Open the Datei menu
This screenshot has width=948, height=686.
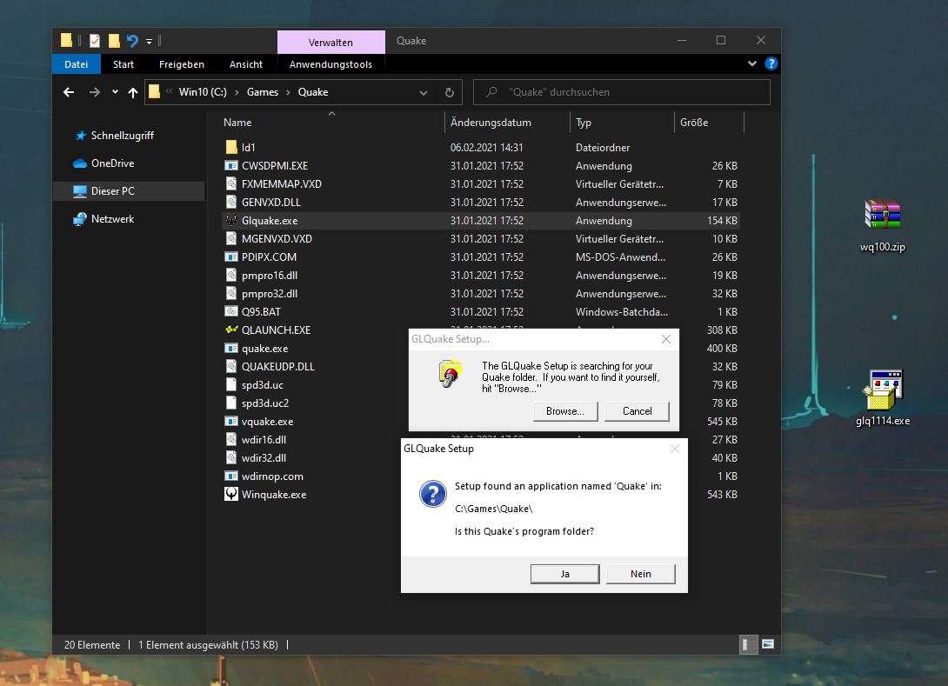(77, 64)
